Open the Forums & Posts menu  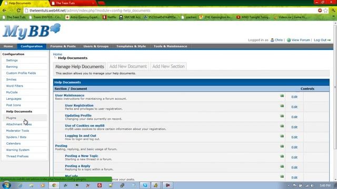coord(63,46)
